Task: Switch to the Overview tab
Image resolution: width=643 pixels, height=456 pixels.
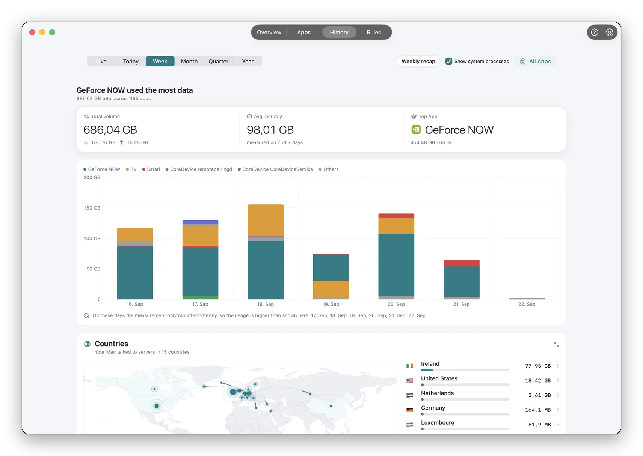Action: (x=269, y=32)
